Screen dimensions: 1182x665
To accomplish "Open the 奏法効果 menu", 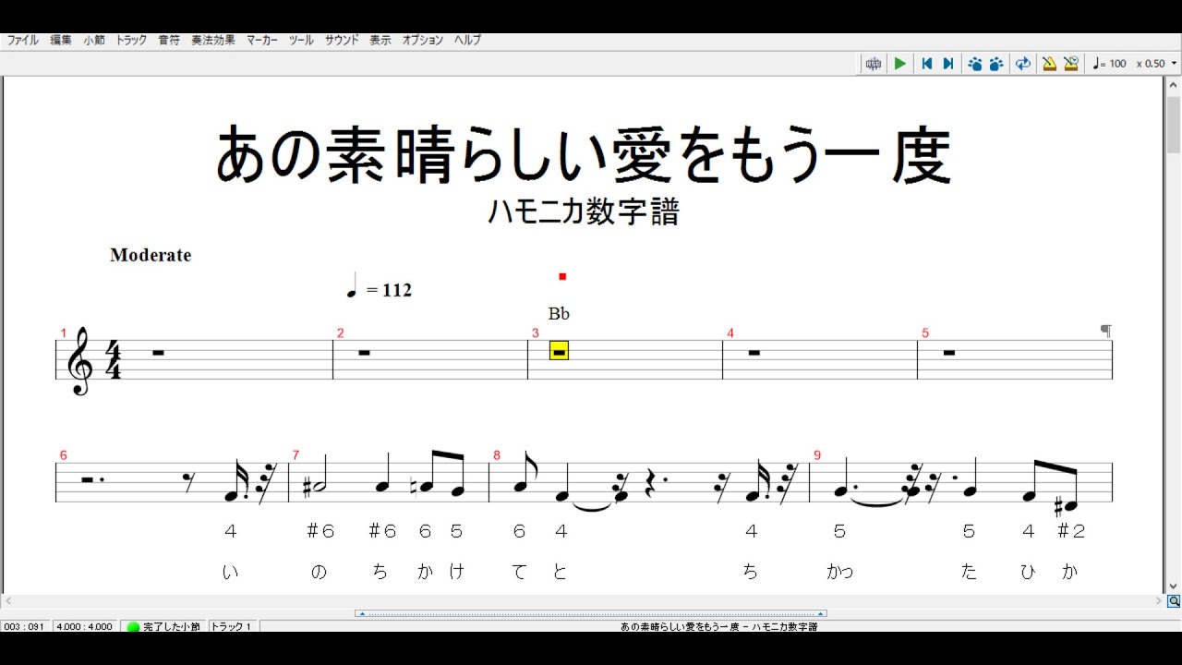I will 213,41.
